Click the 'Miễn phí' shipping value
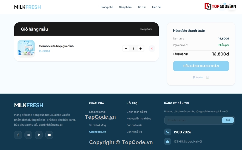 pos(224,45)
